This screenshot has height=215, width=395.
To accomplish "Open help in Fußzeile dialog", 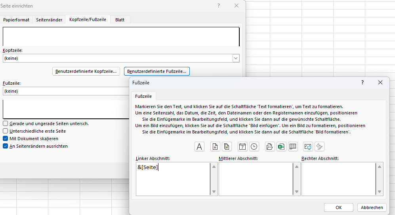I will point(362,83).
